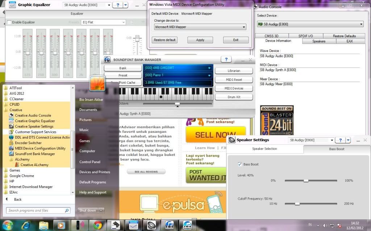
Task: Open the Drum Kit button
Action: click(x=234, y=97)
